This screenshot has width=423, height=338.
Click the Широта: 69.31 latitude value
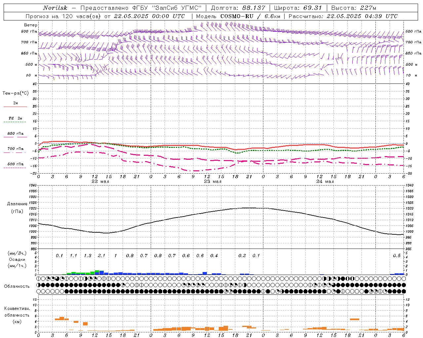pyautogui.click(x=298, y=8)
